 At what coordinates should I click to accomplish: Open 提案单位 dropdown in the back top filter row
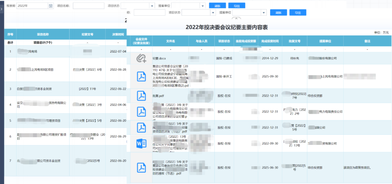tap(203, 6)
